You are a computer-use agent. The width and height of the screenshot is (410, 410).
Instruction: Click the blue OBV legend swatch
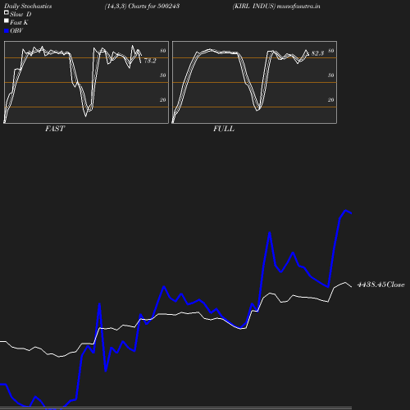tap(7, 31)
